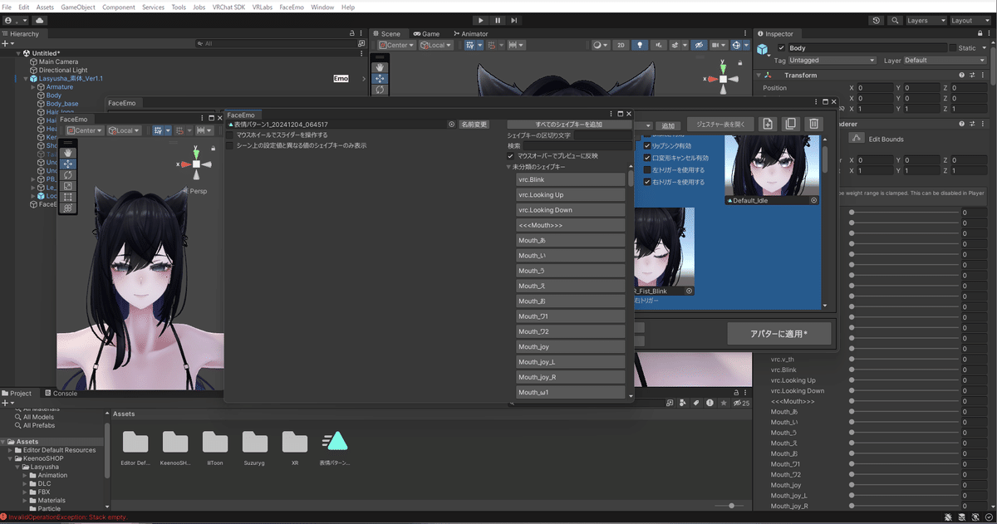This screenshot has height=524, width=997.
Task: Open the FaceEmo menu in menu bar
Action: click(x=291, y=7)
